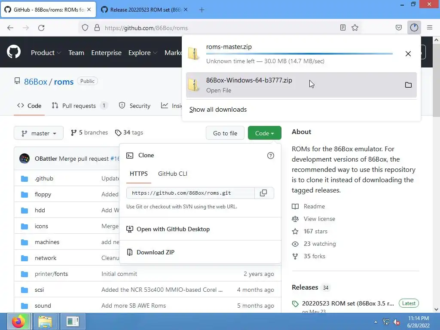
Task: Open the tracking protection shield icon
Action: (x=85, y=28)
